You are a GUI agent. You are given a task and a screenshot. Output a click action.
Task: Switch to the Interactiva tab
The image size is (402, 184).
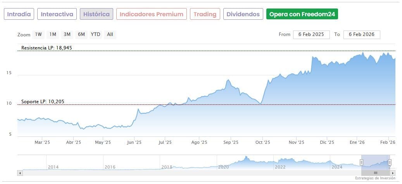(57, 14)
